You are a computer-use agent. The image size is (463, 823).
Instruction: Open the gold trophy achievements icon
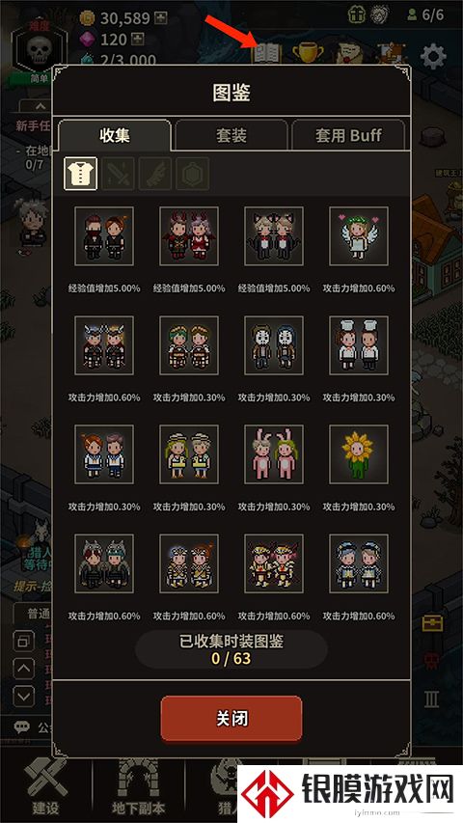tap(308, 53)
